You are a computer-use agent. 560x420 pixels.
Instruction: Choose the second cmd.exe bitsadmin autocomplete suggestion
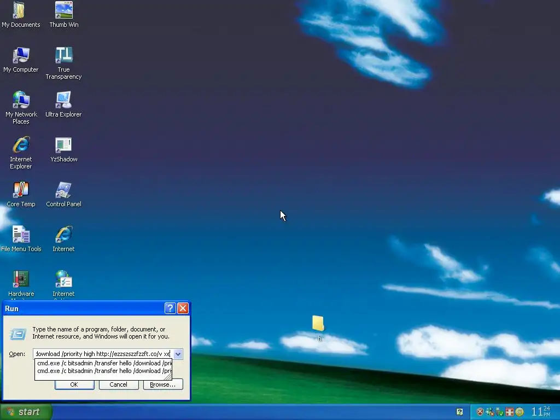pyautogui.click(x=103, y=371)
